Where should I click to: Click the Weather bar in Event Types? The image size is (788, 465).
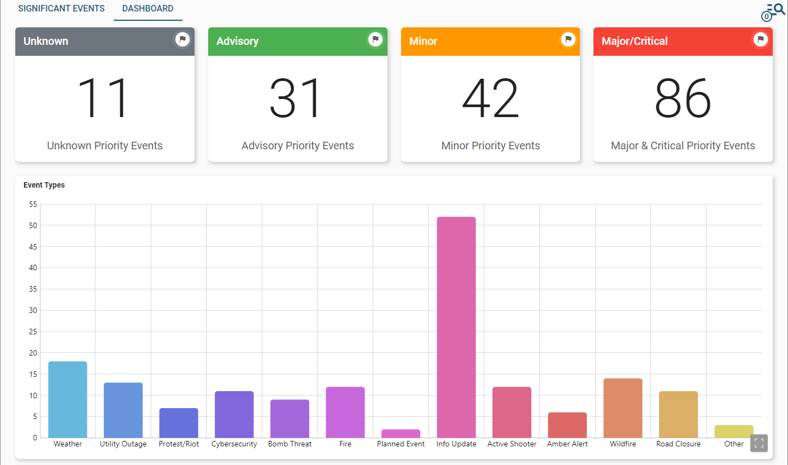pos(67,399)
